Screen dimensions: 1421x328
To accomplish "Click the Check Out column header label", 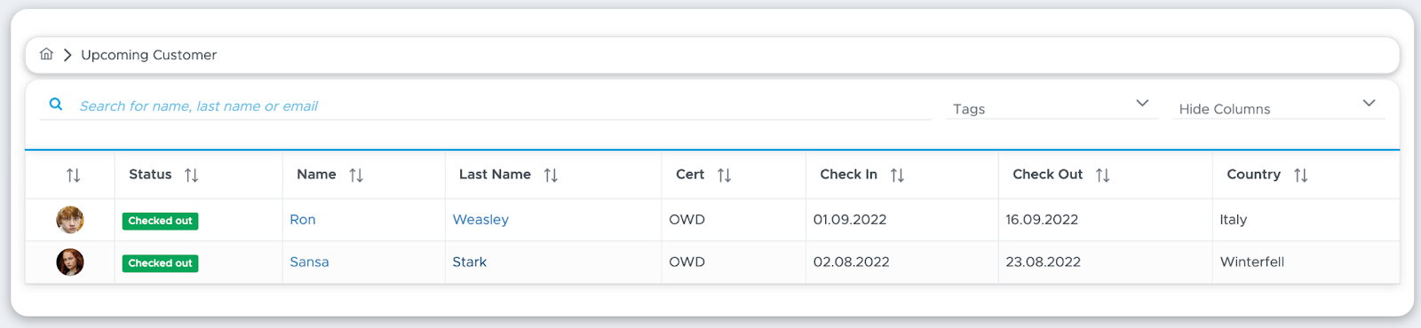I will [1047, 175].
